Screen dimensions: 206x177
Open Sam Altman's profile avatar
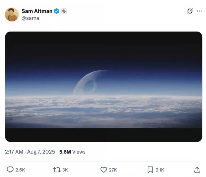point(12,14)
